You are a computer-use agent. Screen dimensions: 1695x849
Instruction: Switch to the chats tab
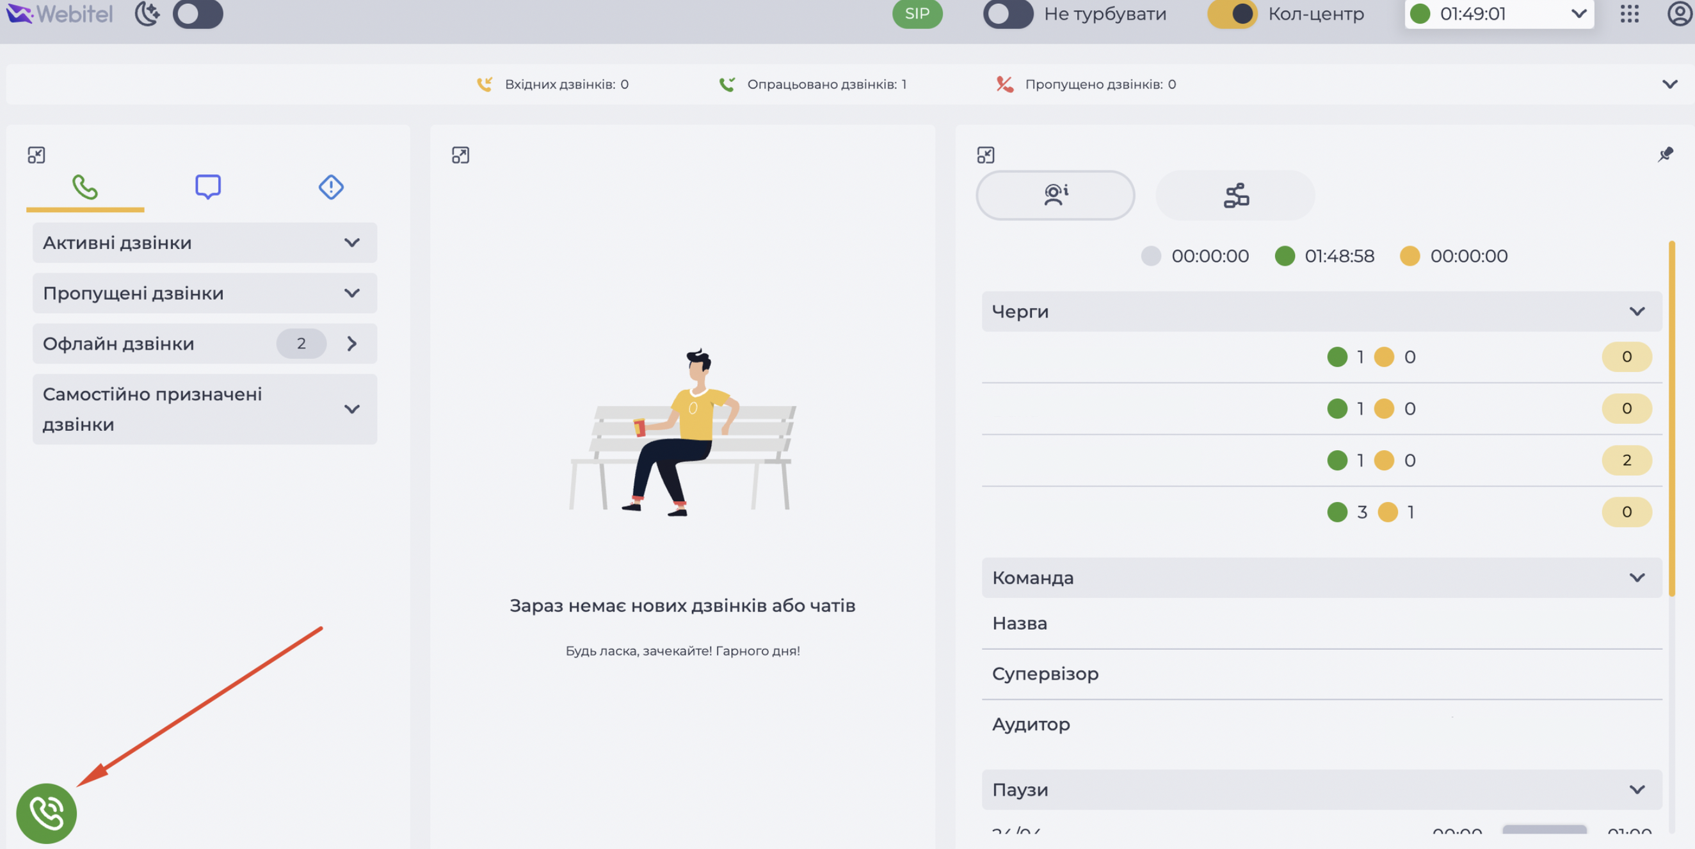[208, 187]
